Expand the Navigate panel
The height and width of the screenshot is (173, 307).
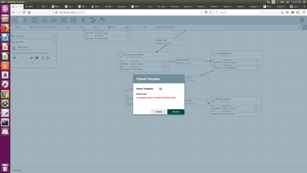[53, 36]
